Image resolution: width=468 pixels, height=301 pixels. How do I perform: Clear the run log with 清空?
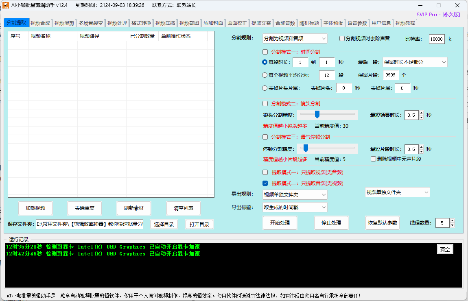pos(445,249)
